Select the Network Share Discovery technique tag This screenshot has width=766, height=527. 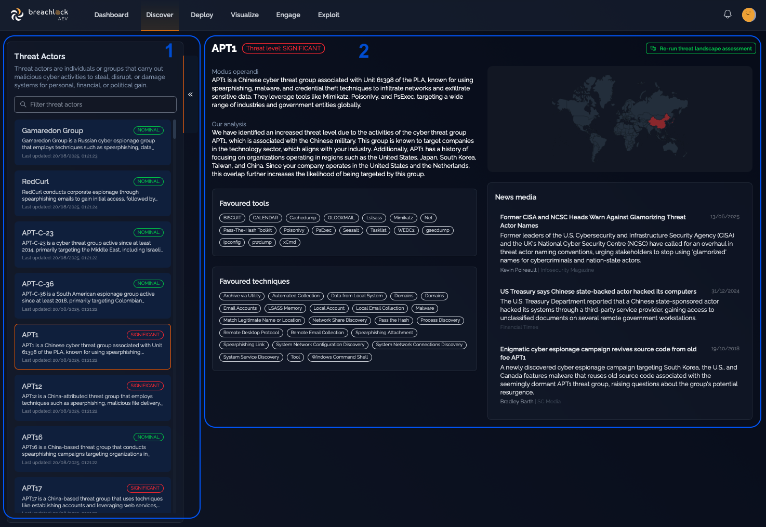340,320
